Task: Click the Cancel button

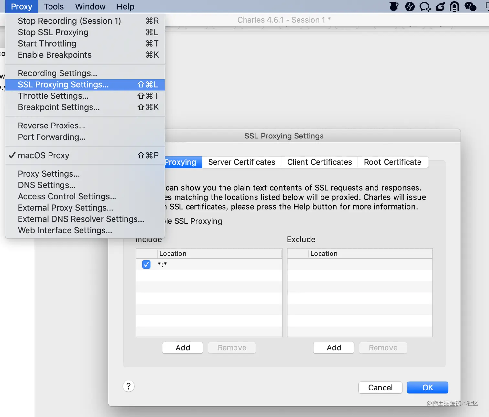Action: 380,388
